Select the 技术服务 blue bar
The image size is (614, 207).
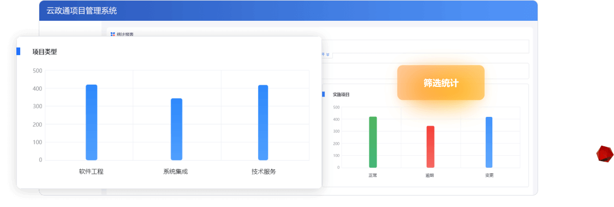[x=263, y=122]
